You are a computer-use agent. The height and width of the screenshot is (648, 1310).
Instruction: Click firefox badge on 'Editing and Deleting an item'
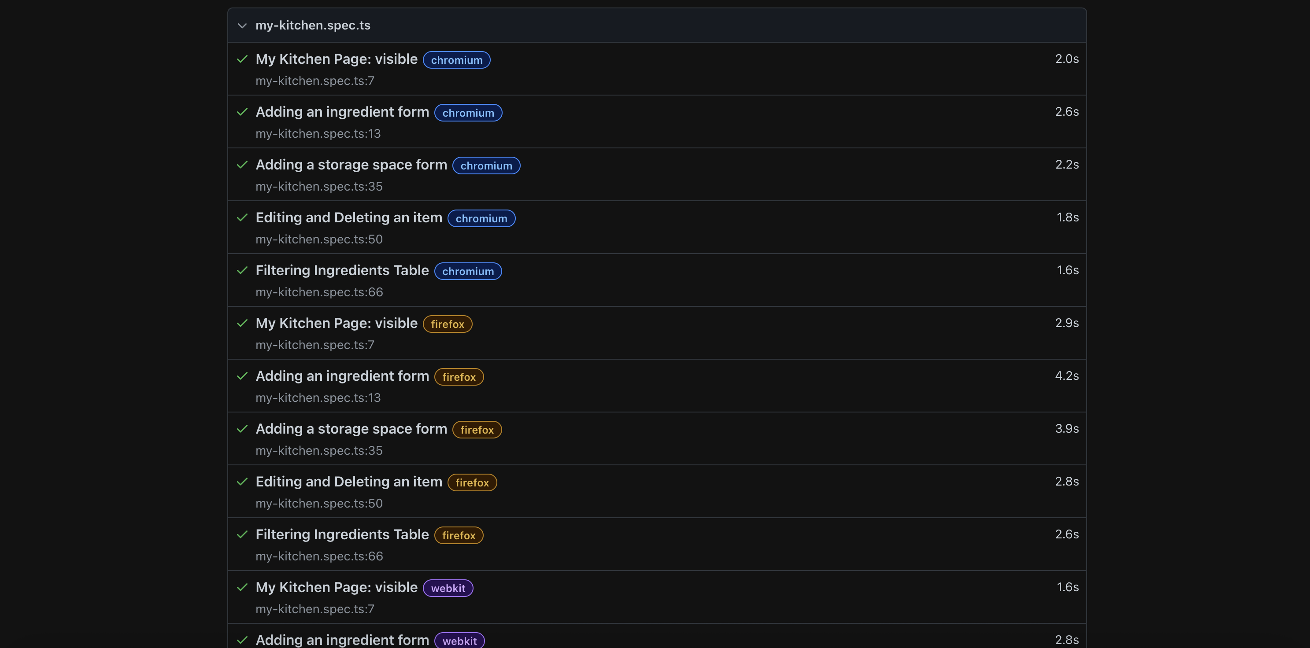coord(471,483)
